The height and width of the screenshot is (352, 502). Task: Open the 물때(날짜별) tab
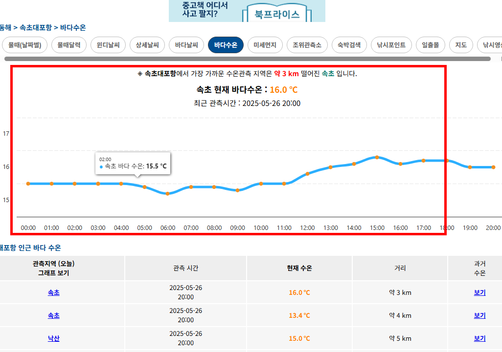(x=24, y=45)
